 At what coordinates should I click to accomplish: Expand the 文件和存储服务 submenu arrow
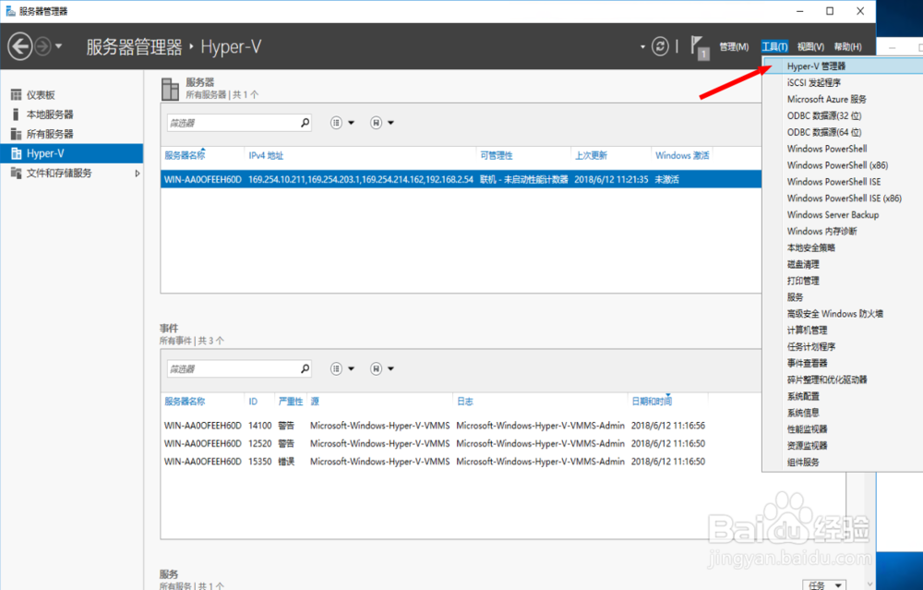(138, 173)
